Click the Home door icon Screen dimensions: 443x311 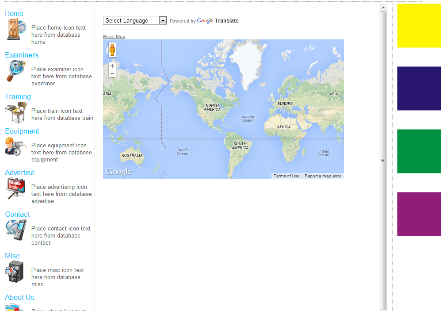coord(16,30)
